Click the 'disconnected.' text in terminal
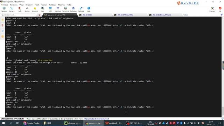 point(45,60)
